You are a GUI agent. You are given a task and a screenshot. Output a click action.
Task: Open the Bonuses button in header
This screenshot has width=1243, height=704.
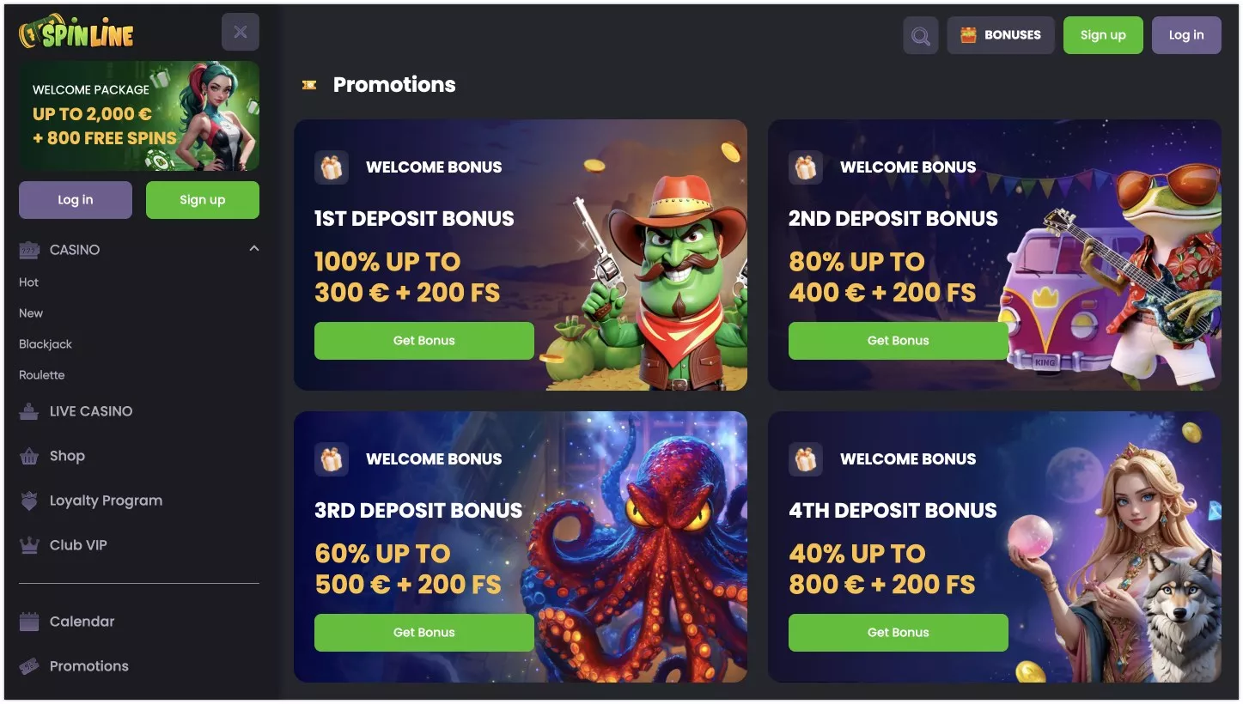point(1001,35)
